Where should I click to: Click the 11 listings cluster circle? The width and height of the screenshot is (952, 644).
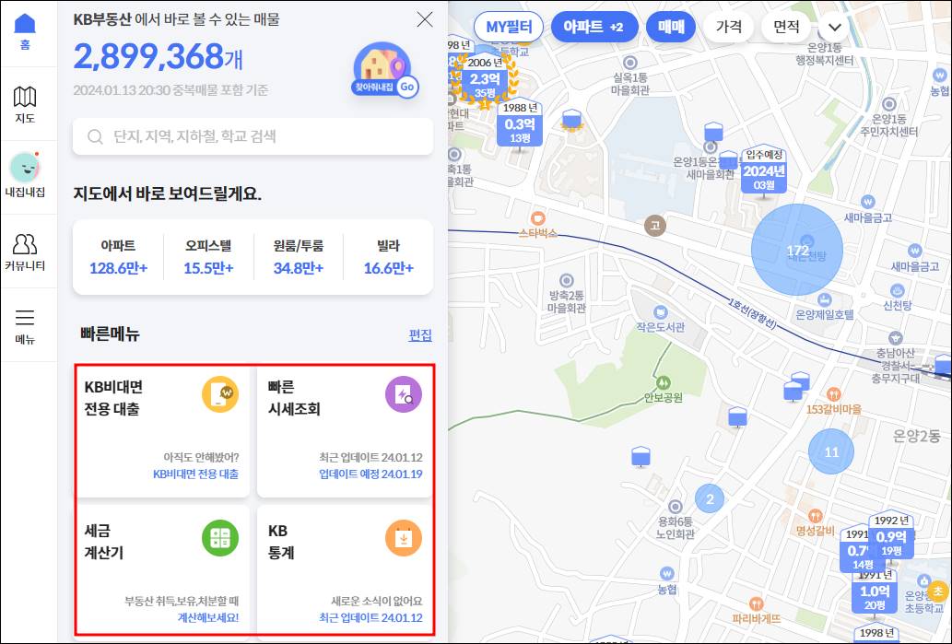(831, 451)
